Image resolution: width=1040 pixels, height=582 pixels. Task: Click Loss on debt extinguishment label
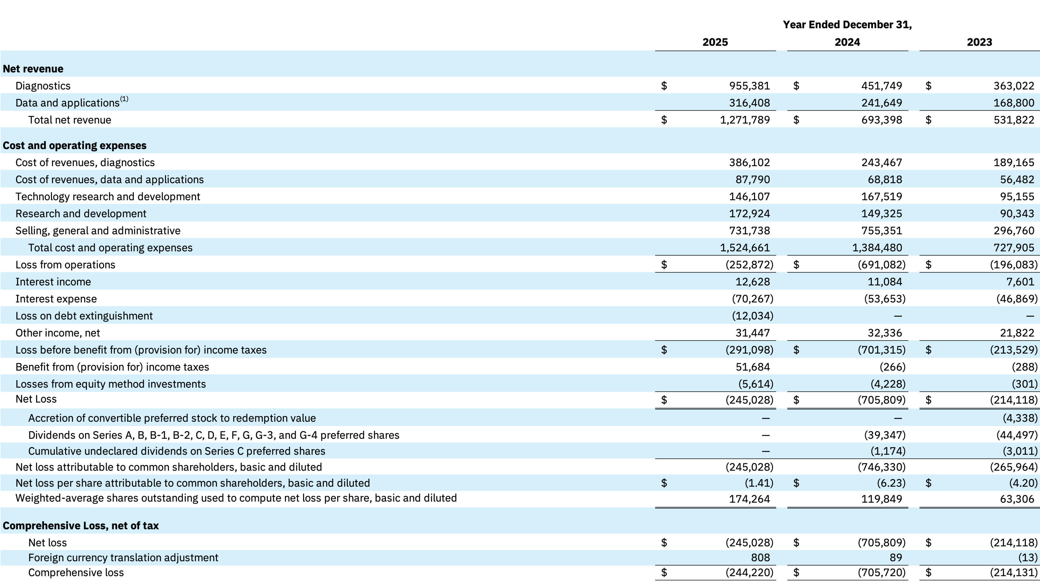[x=84, y=316]
